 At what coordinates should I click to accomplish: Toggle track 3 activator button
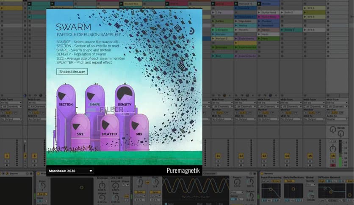pos(35,156)
